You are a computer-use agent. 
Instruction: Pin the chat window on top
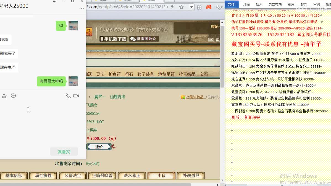pos(54,1)
